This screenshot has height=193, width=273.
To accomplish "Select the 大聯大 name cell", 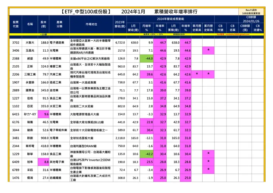I will [x=30, y=43].
